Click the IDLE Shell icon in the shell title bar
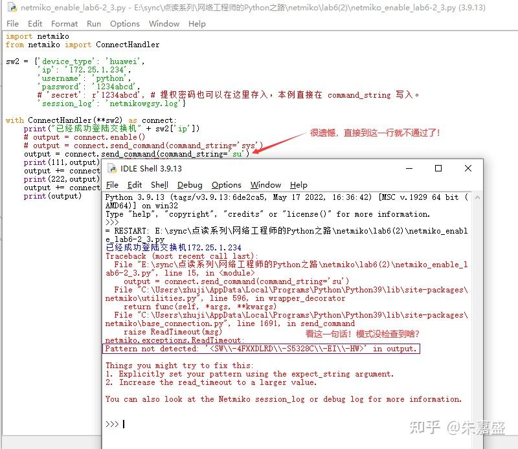The width and height of the screenshot is (518, 449). point(112,168)
